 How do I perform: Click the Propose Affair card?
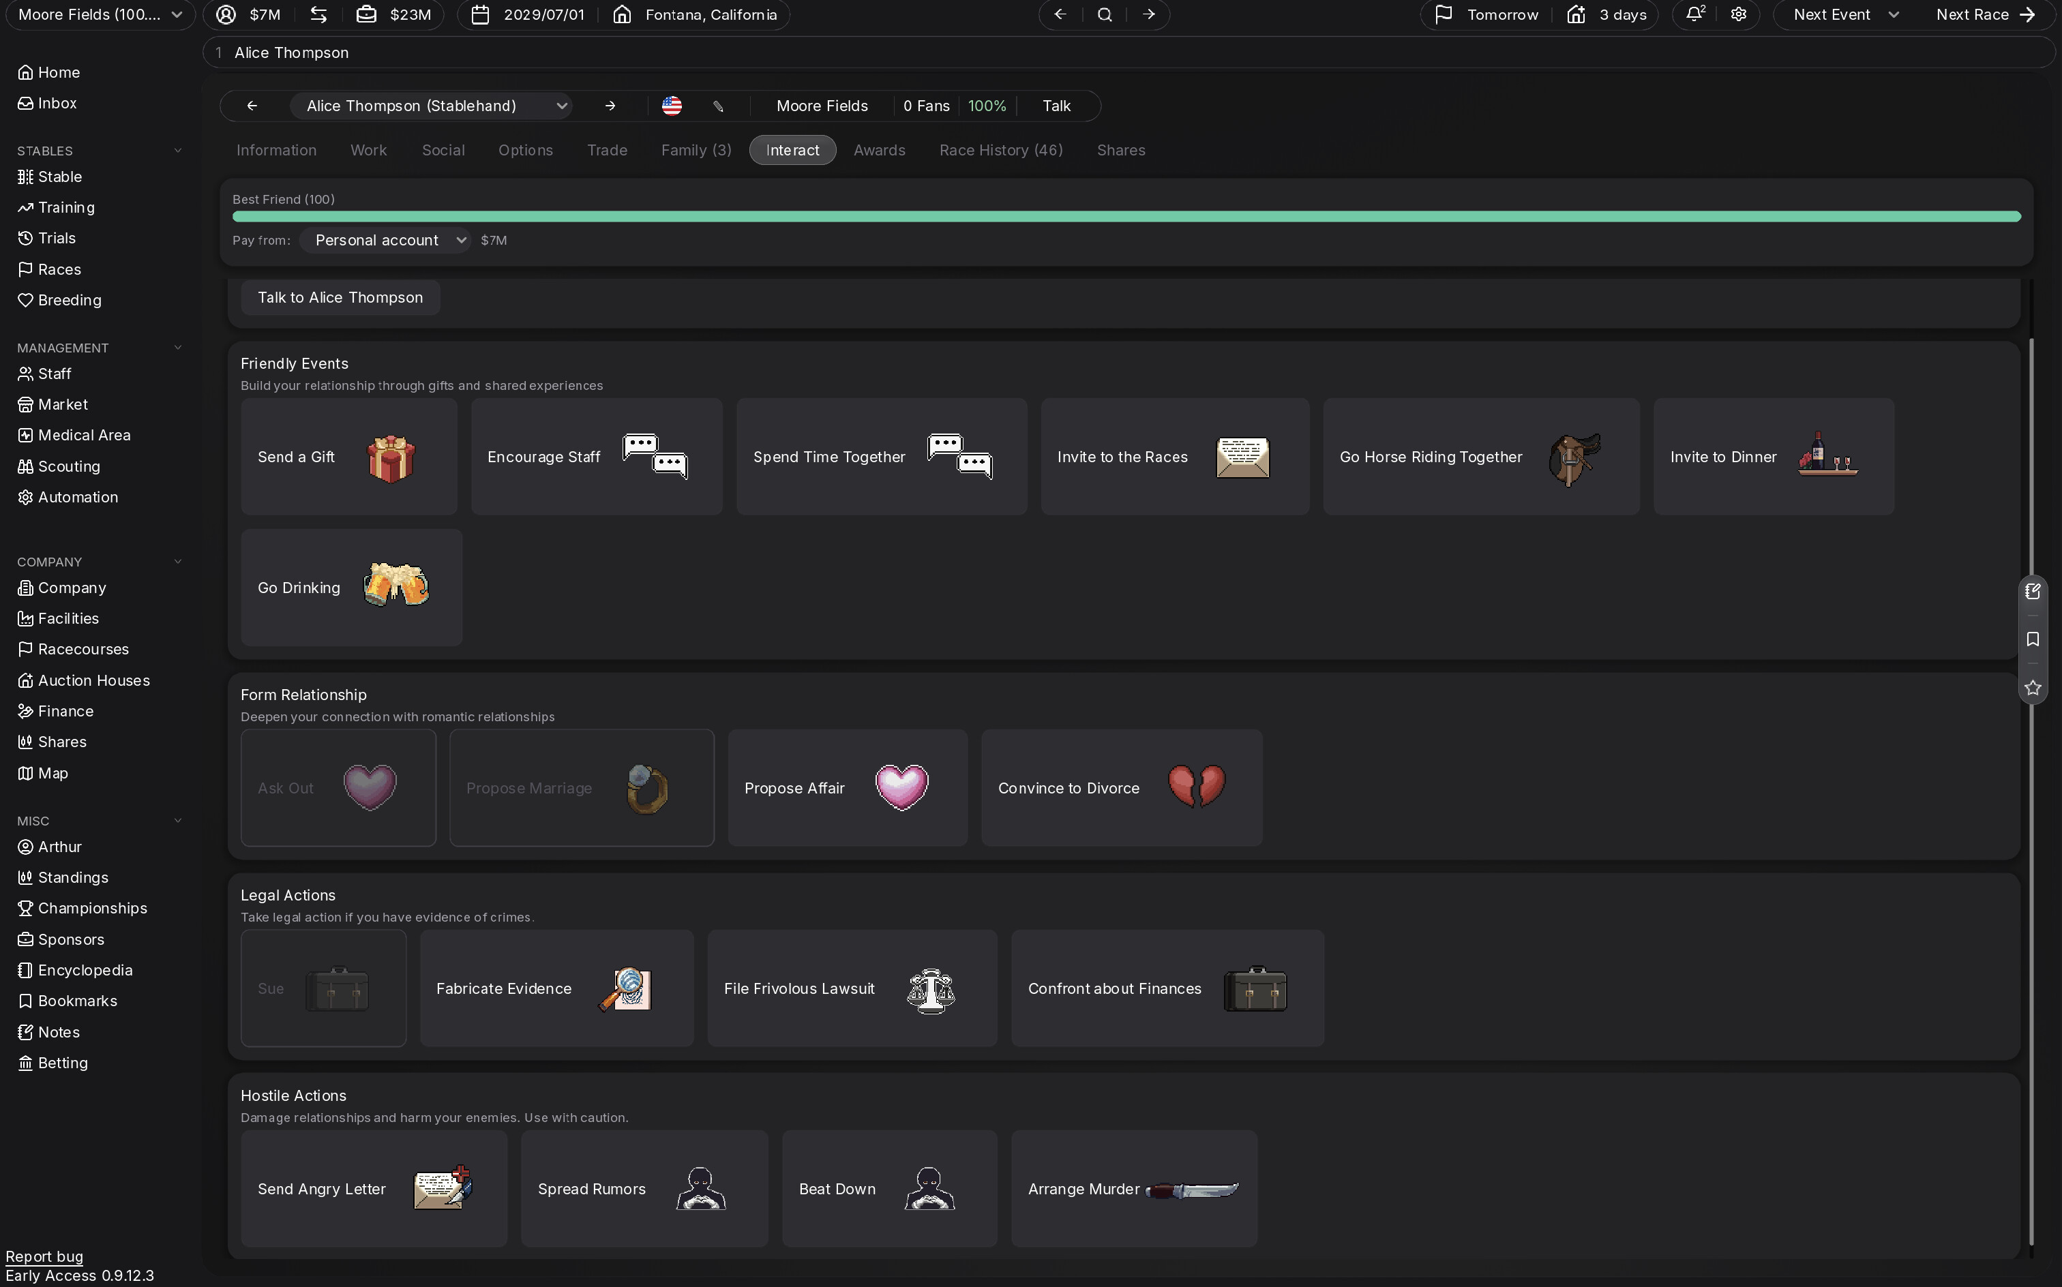(x=847, y=788)
